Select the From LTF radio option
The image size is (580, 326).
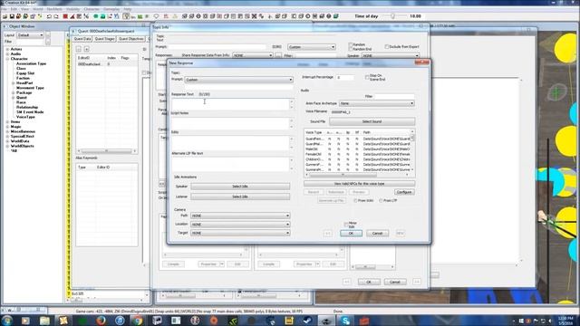point(381,201)
